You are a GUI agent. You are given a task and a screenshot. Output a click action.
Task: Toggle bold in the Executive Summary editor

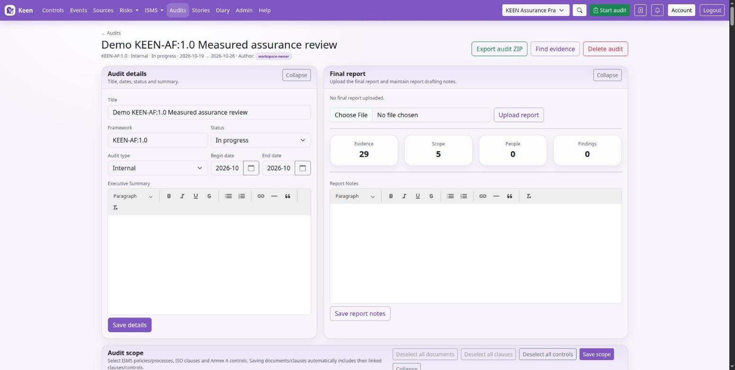pyautogui.click(x=169, y=196)
